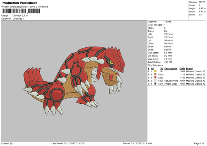Select stitch count '5571' in stop row 5
Screen dimensions: 207x146
click(x=161, y=84)
